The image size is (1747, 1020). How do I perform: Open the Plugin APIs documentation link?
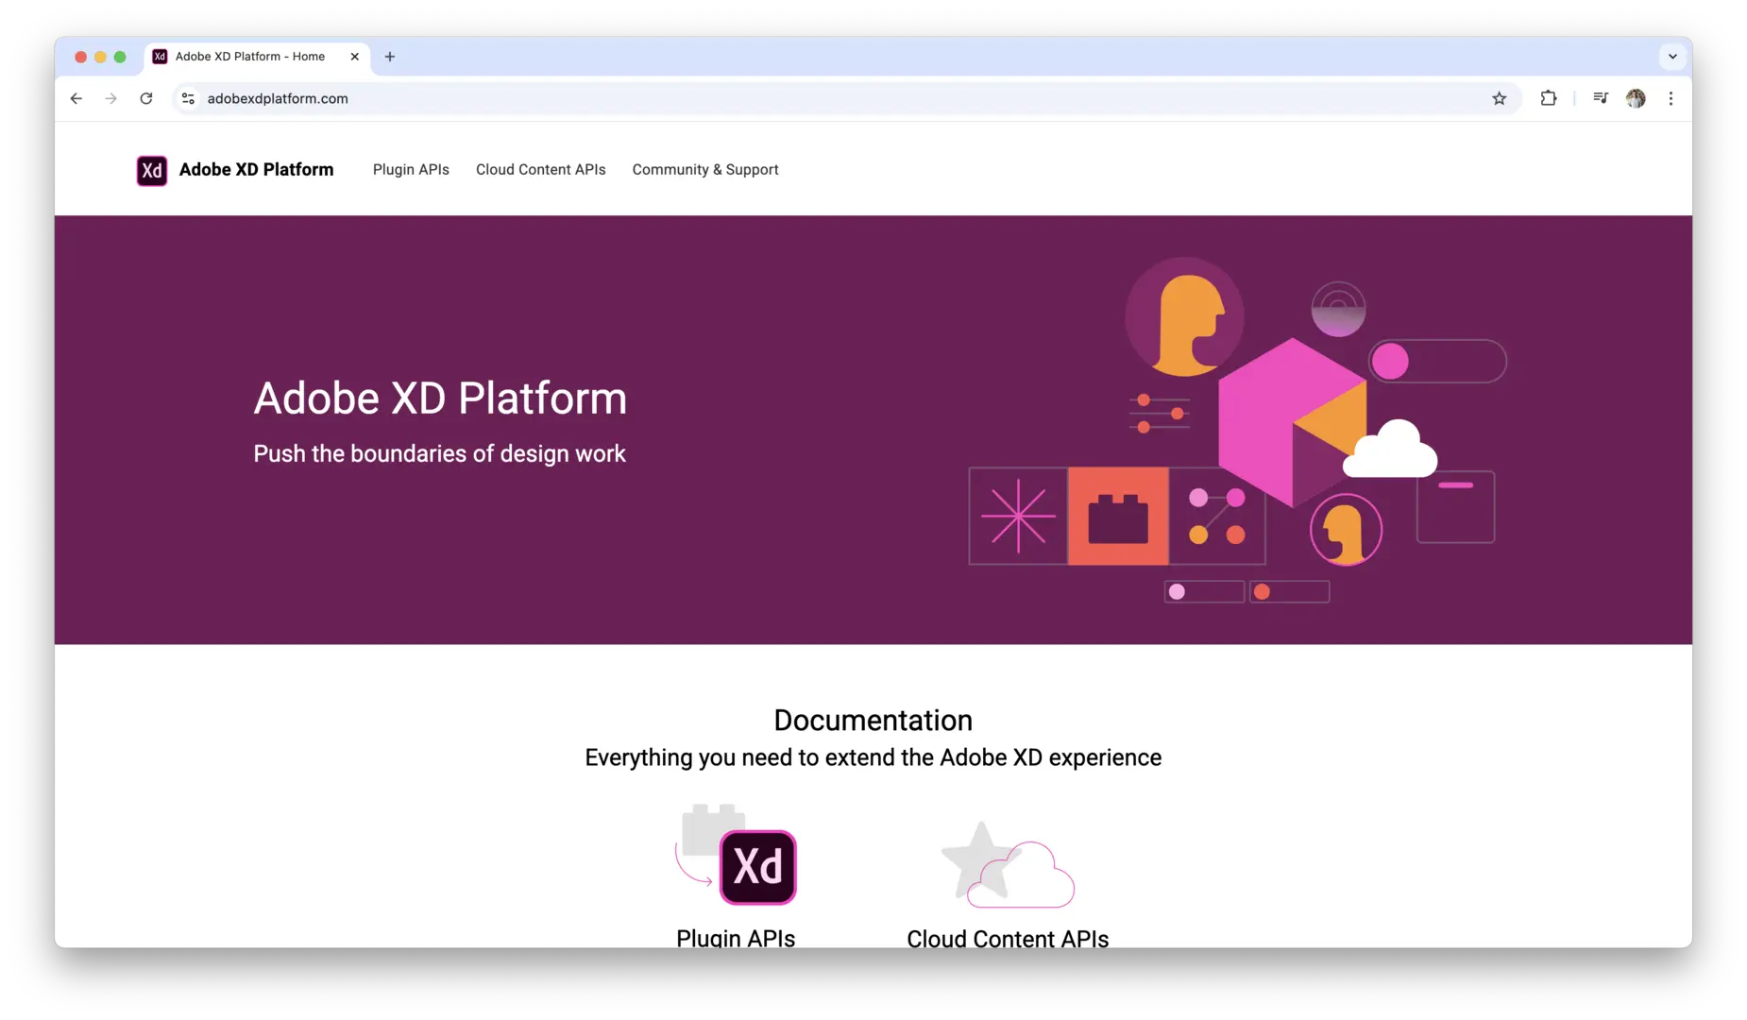(x=736, y=938)
